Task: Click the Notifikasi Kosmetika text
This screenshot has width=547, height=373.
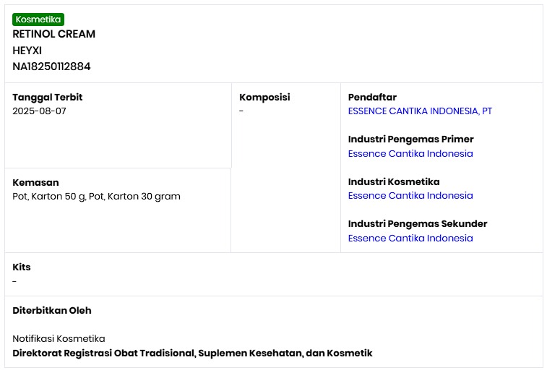Action: click(x=59, y=338)
